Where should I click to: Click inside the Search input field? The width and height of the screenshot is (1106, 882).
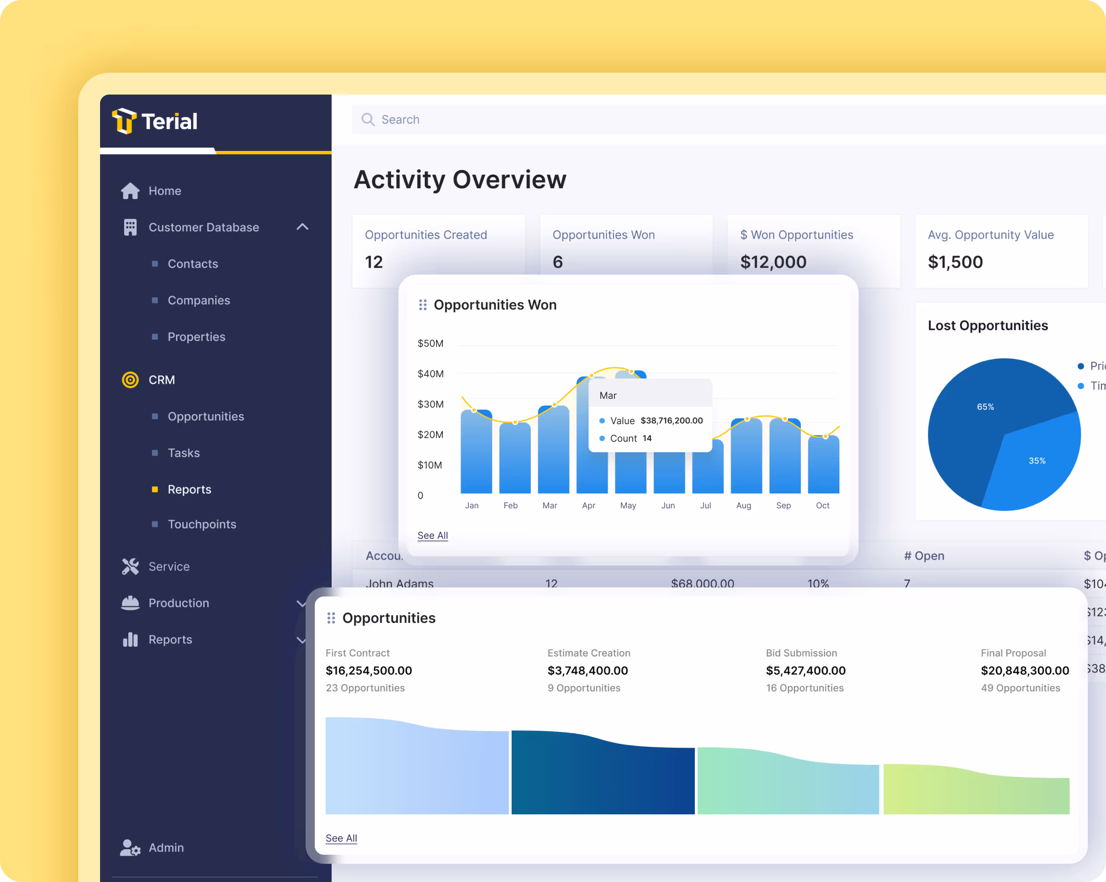tap(462, 119)
